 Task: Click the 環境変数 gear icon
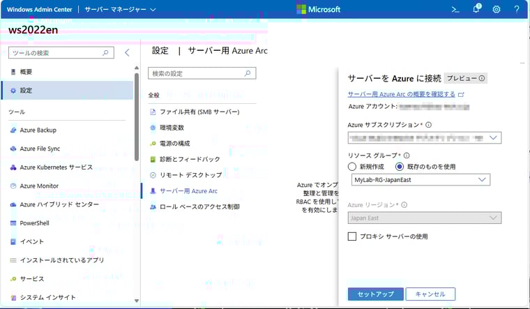153,128
